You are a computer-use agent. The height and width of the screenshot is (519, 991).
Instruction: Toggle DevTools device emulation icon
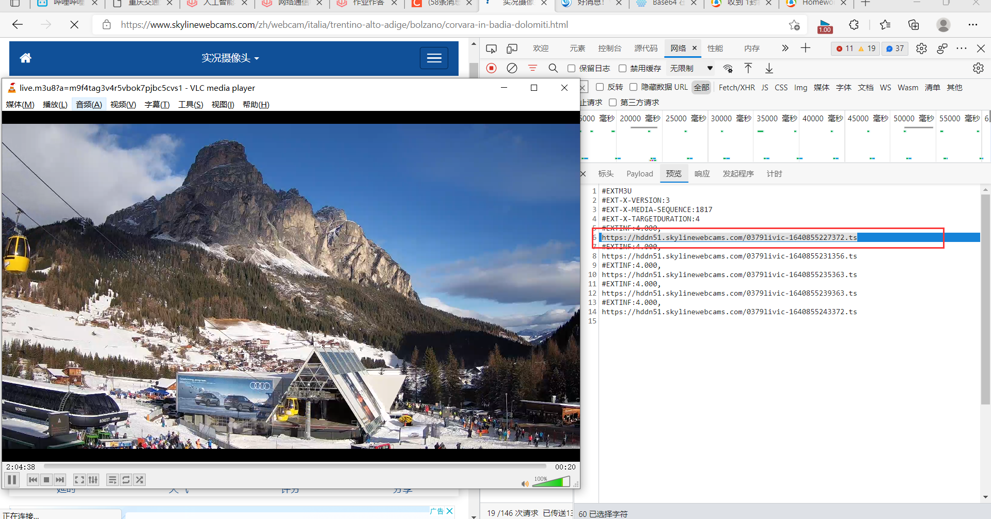pyautogui.click(x=512, y=48)
